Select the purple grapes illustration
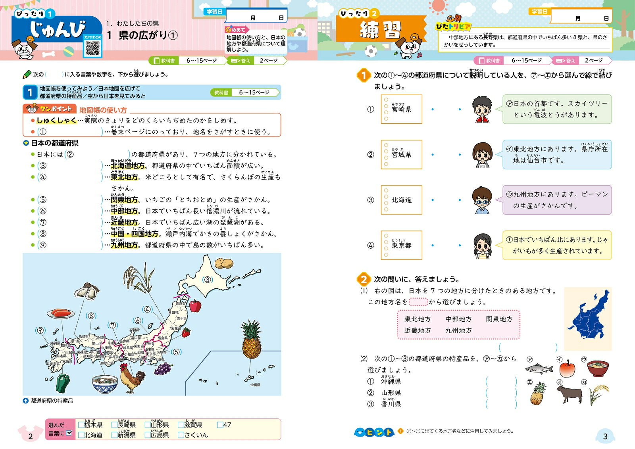 [162, 369]
